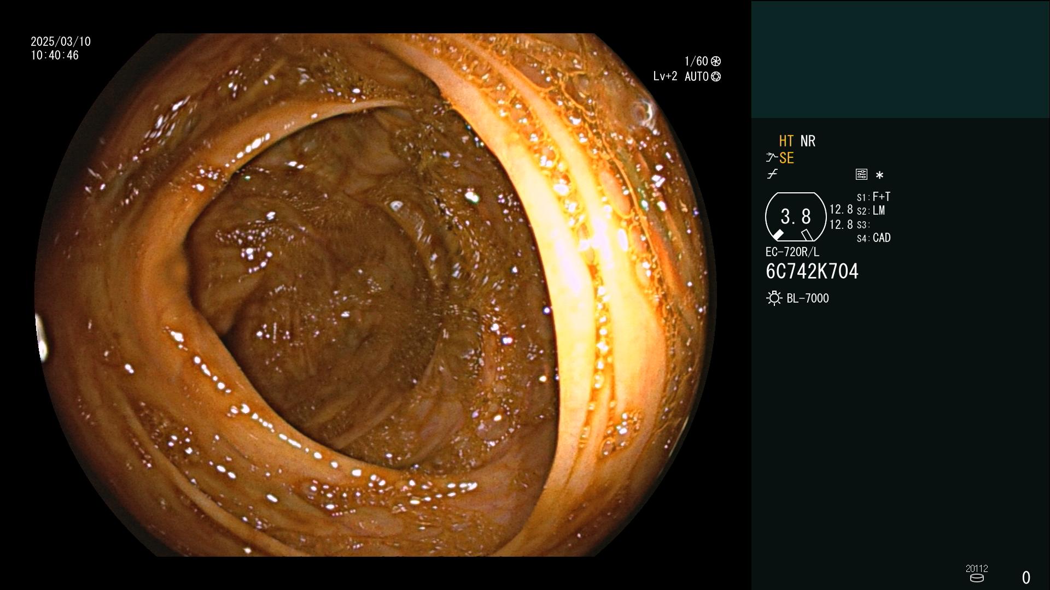Click the shutter icon next to 1/60
Screen dimensions: 1050x590
[716, 61]
